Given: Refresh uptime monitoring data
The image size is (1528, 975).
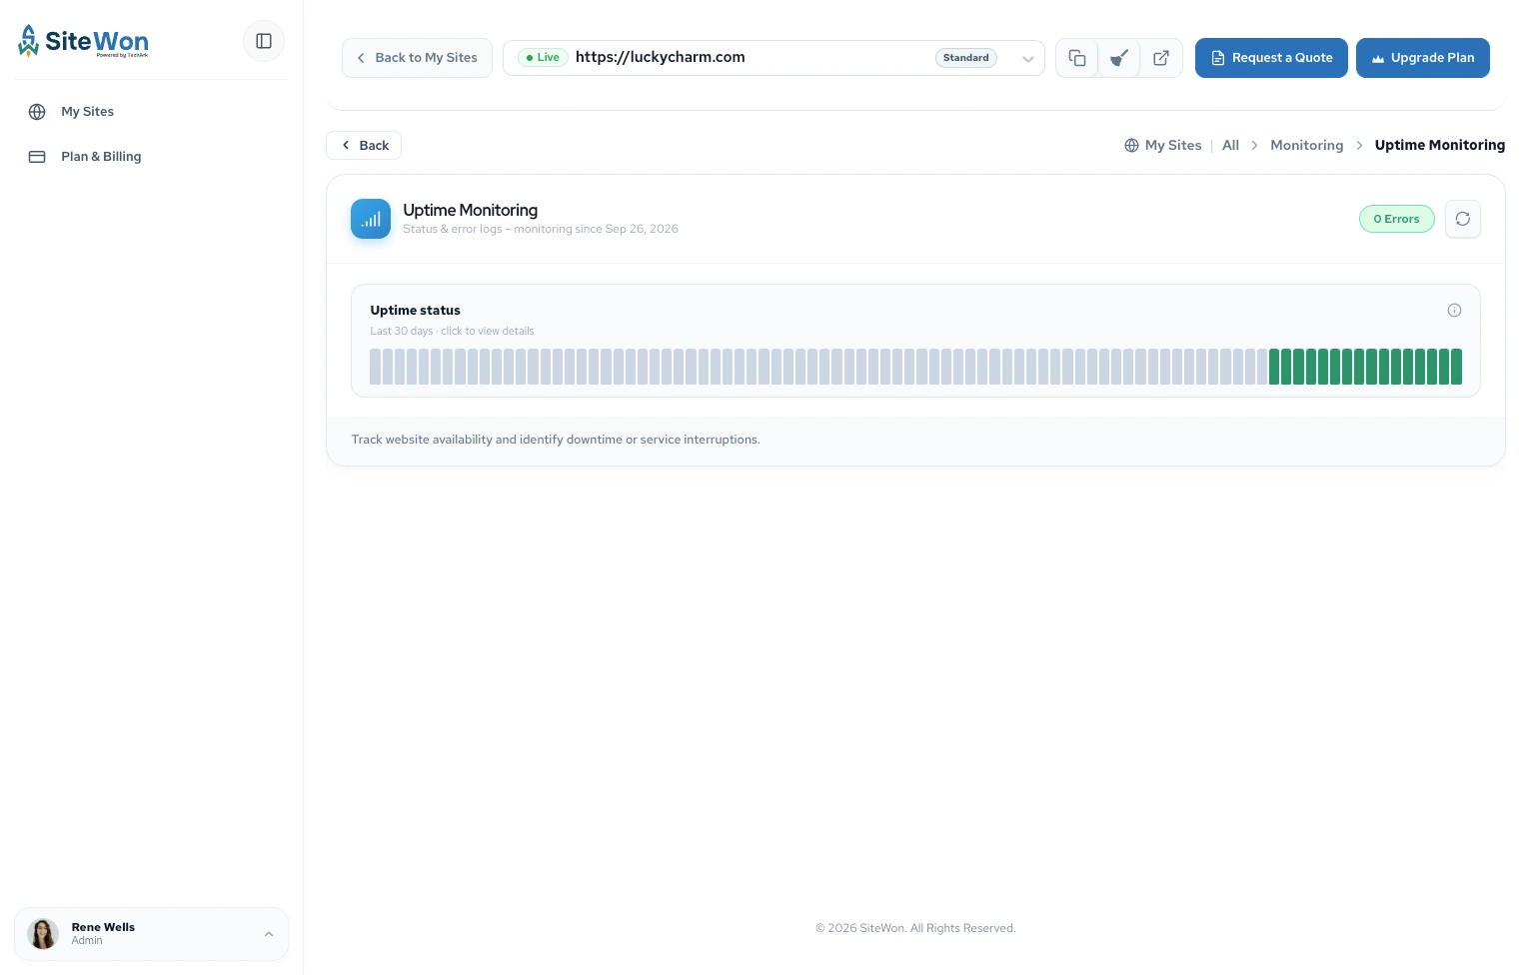Looking at the screenshot, I should 1463,219.
